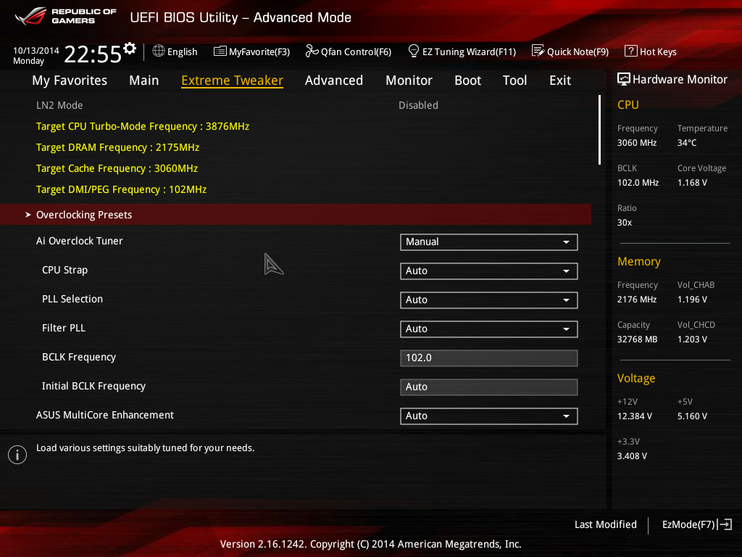Go to the Exit tab

560,81
